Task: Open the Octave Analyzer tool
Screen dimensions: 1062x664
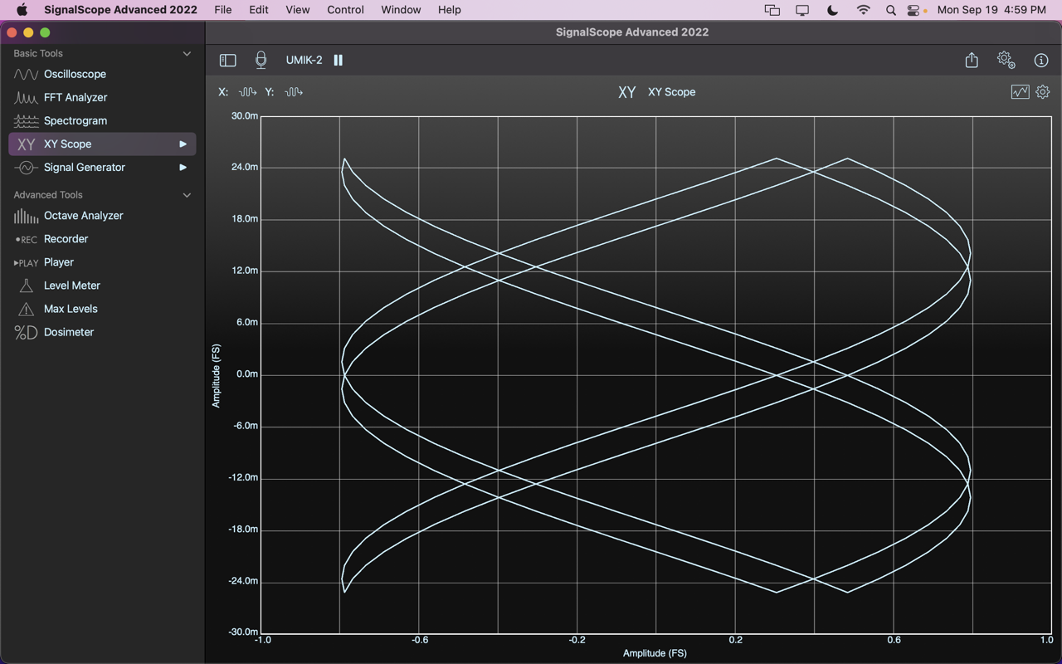Action: tap(102, 215)
